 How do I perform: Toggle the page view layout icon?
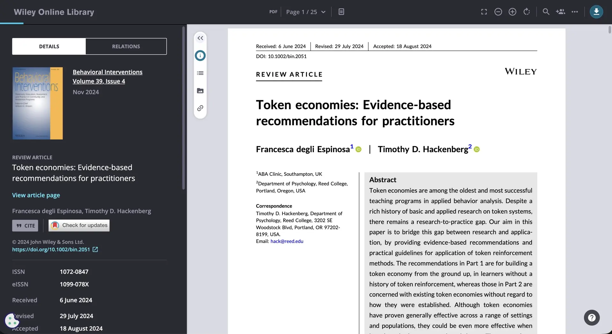(x=341, y=12)
